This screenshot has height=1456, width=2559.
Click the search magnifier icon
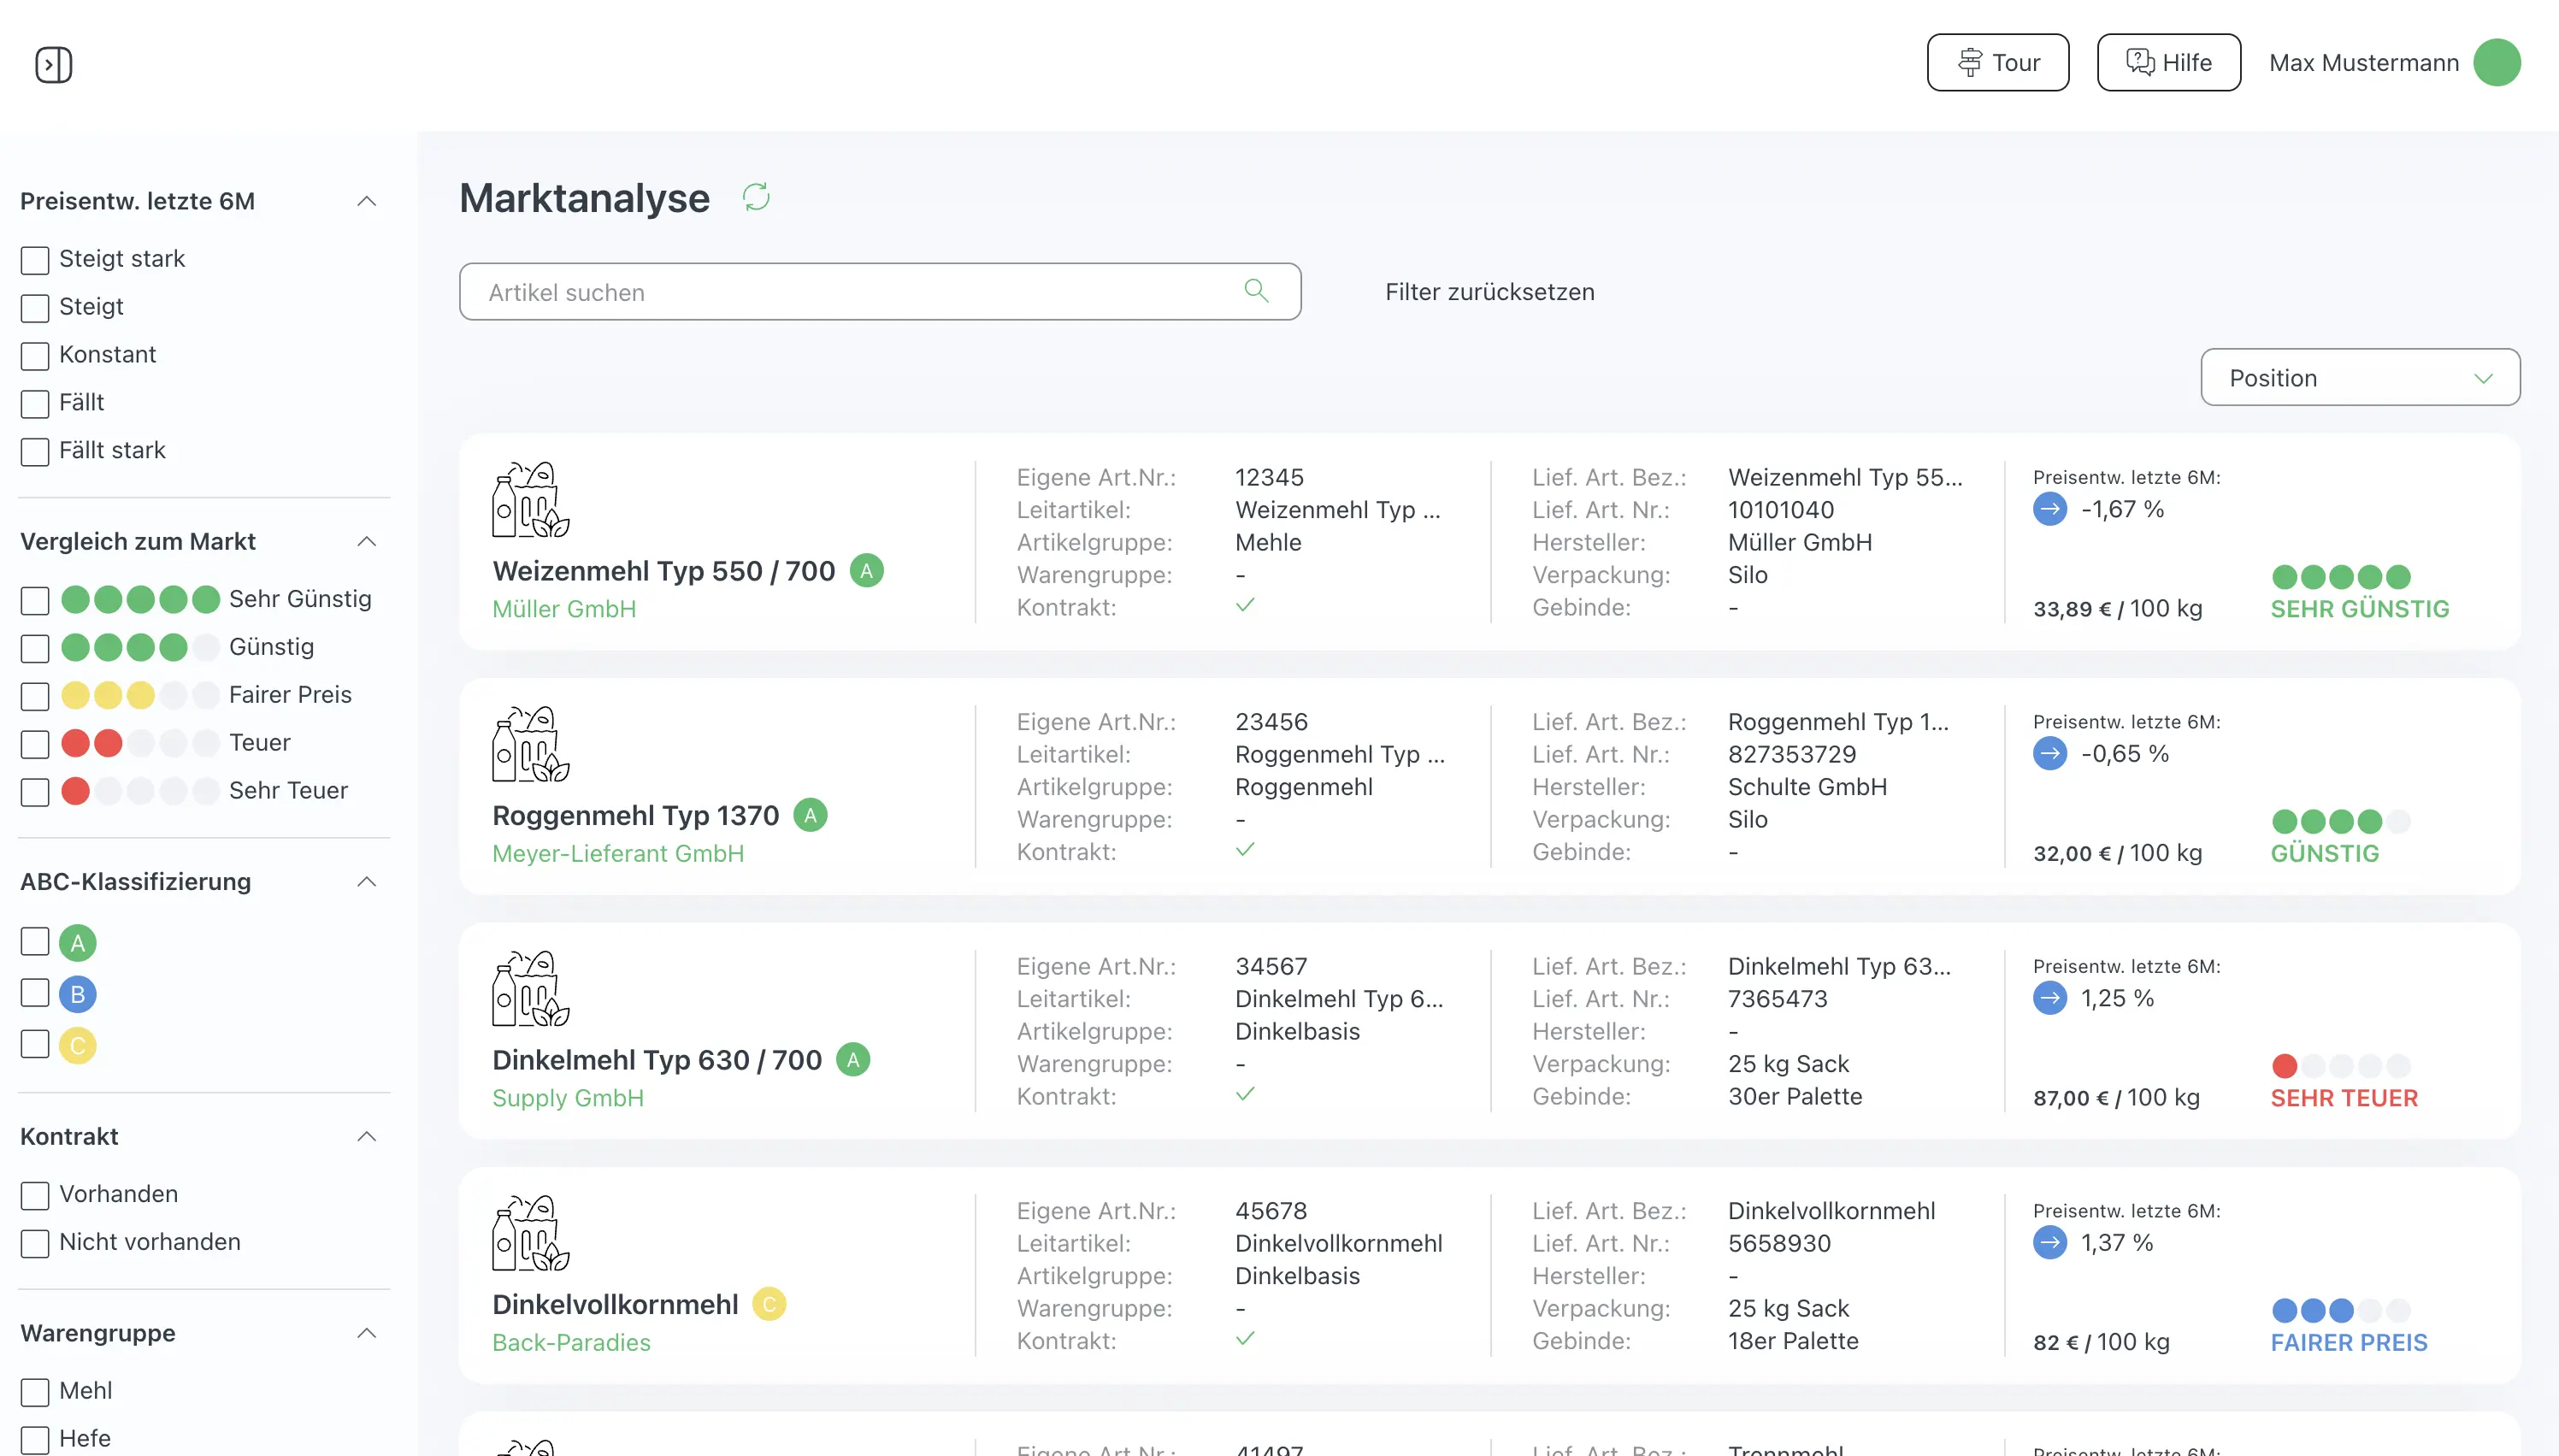point(1257,291)
